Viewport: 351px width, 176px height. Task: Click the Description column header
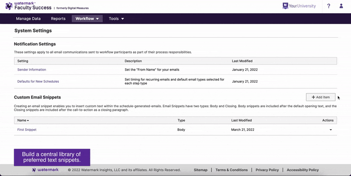[133, 61]
